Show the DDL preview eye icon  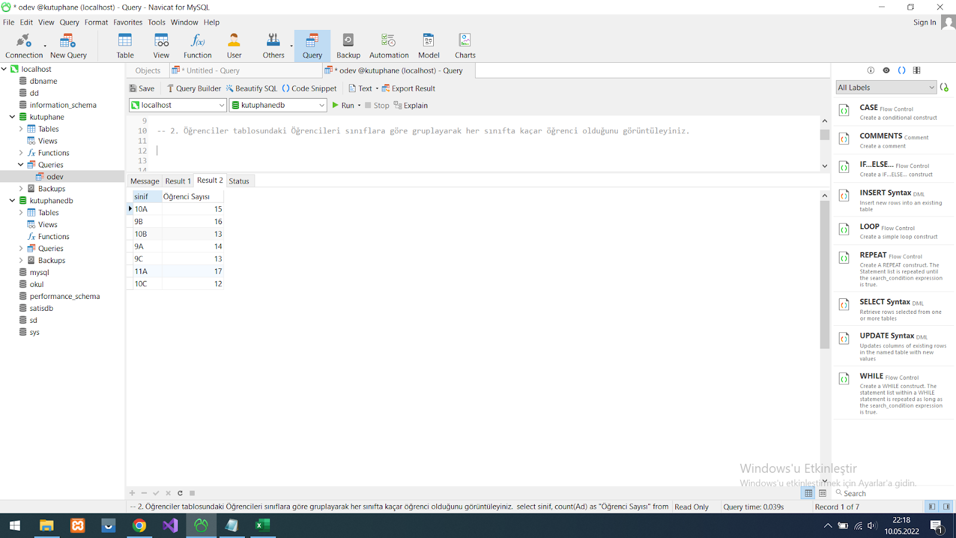[x=886, y=71]
